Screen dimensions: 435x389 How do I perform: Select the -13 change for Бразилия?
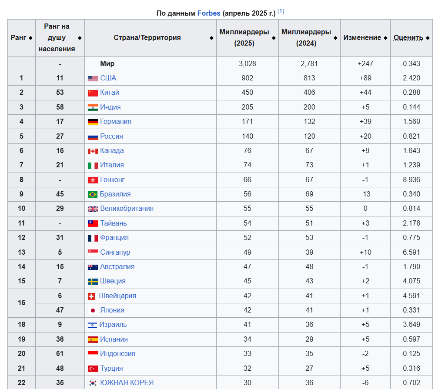pyautogui.click(x=365, y=194)
